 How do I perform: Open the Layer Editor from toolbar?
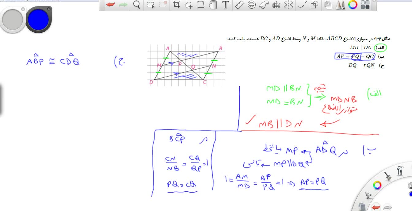(x=328, y=5)
